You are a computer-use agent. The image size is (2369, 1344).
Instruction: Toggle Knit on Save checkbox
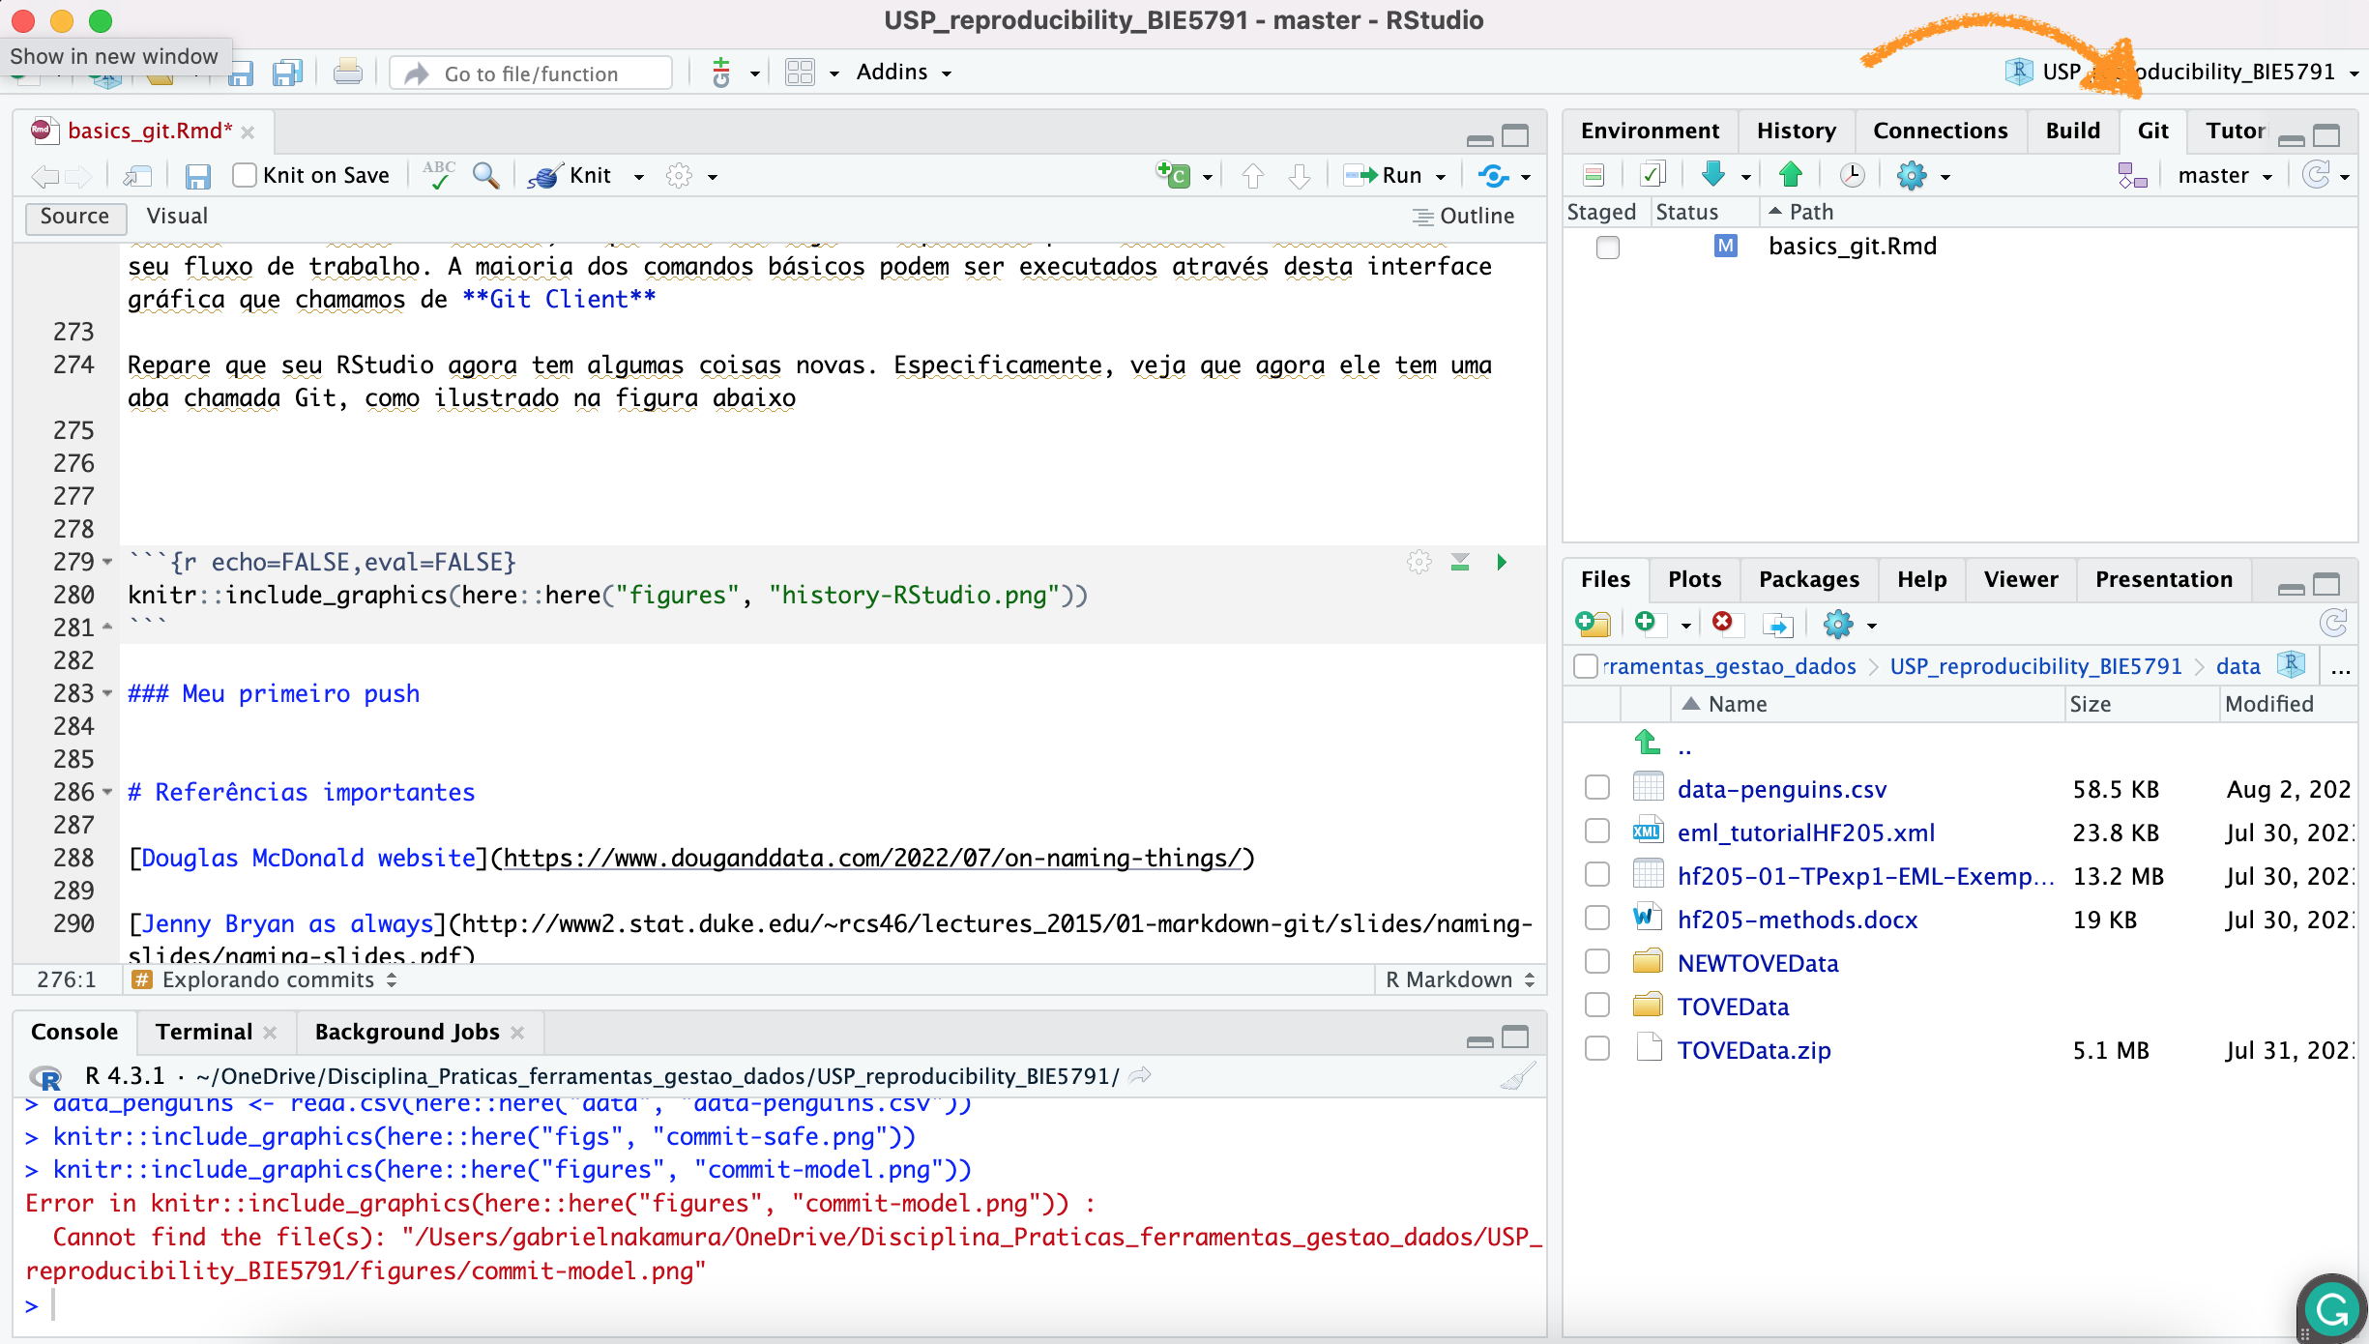(x=245, y=175)
